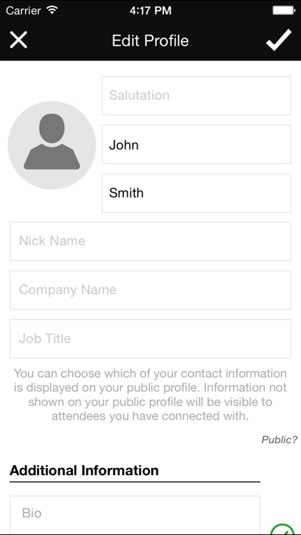Focus the Company Name field
The height and width of the screenshot is (535, 301).
[150, 290]
